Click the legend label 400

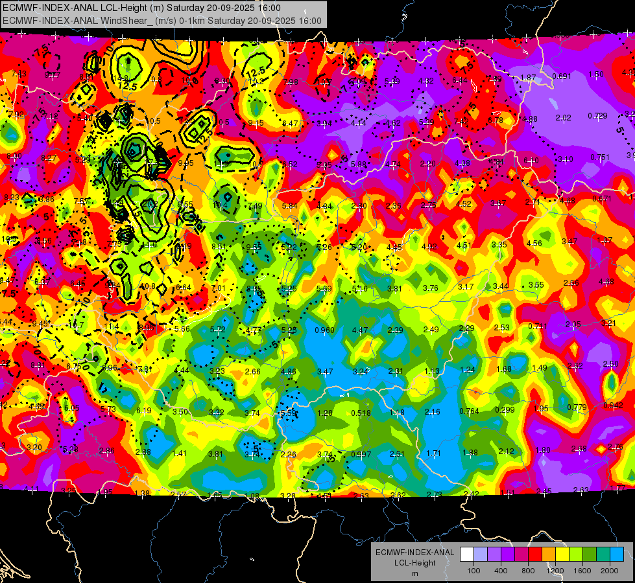point(501,571)
